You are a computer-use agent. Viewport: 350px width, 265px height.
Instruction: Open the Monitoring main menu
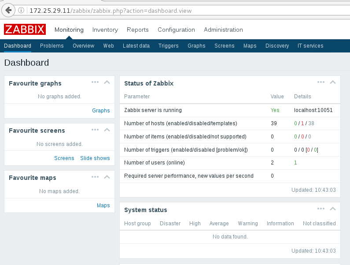[69, 30]
